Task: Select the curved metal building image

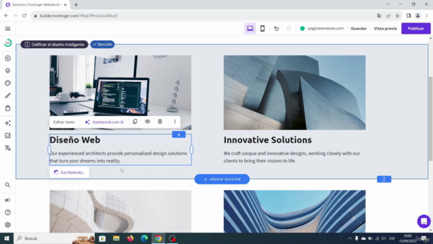Action: (x=295, y=92)
